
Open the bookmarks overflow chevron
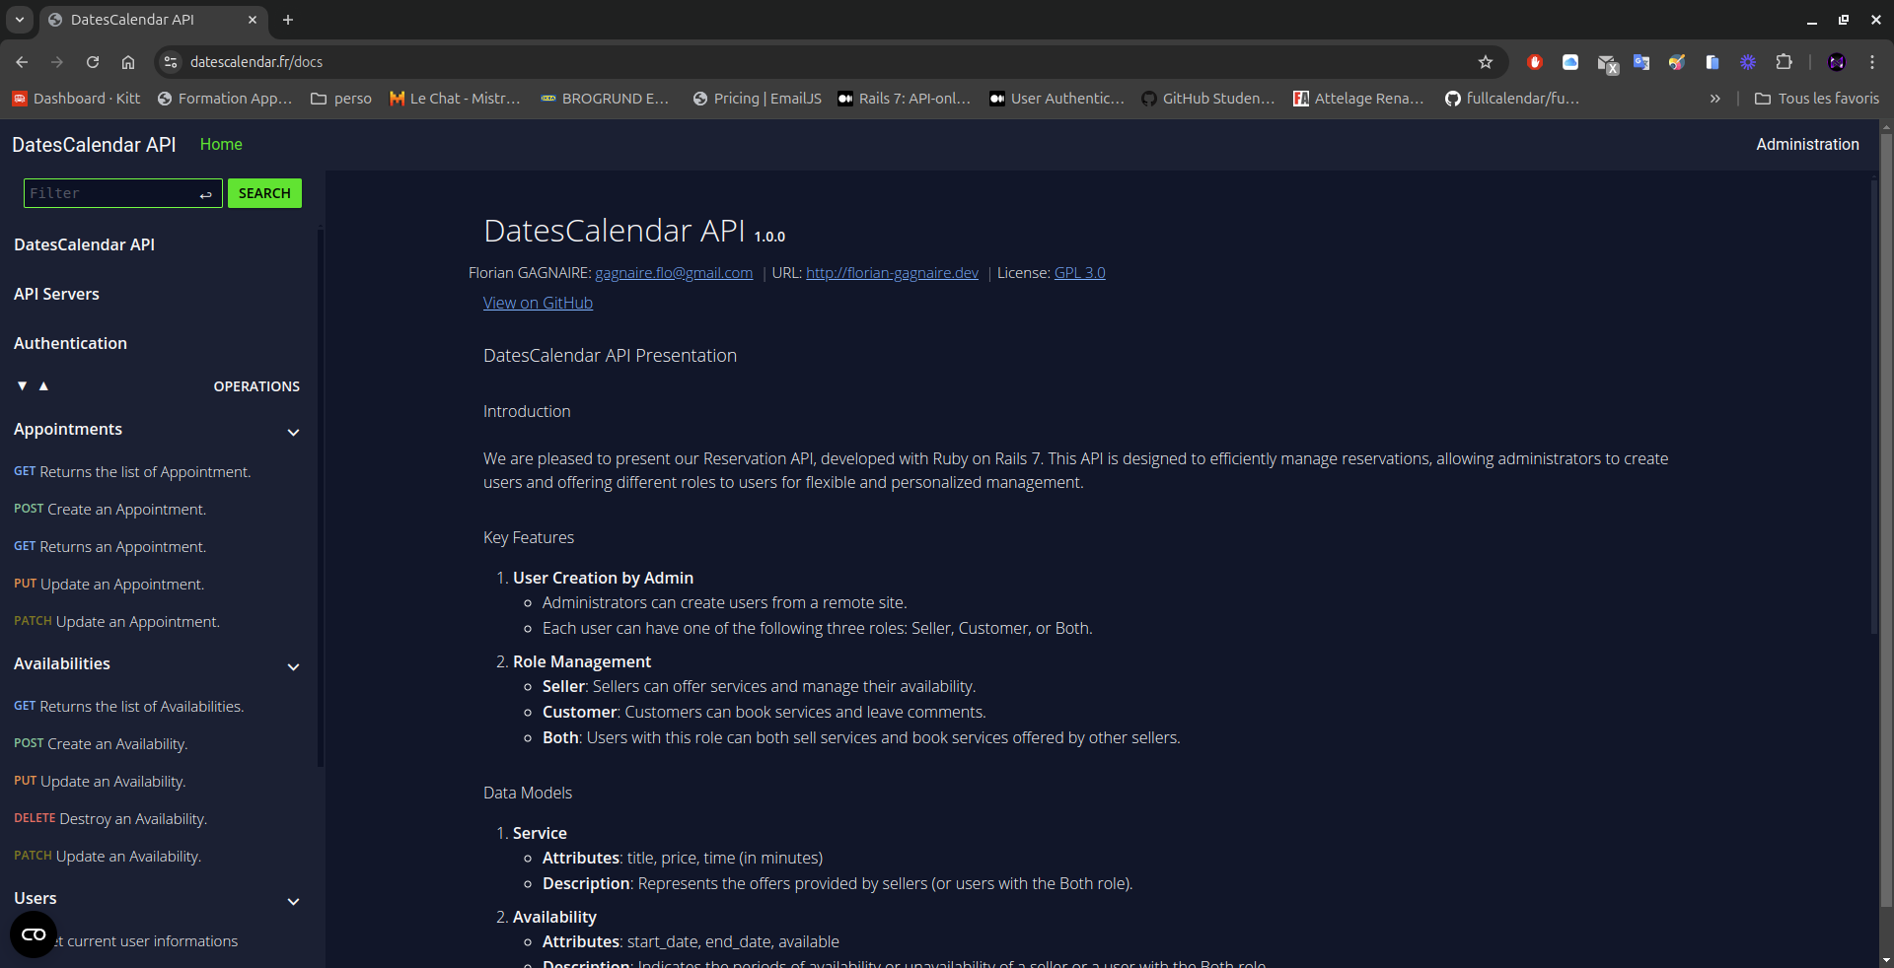point(1715,99)
